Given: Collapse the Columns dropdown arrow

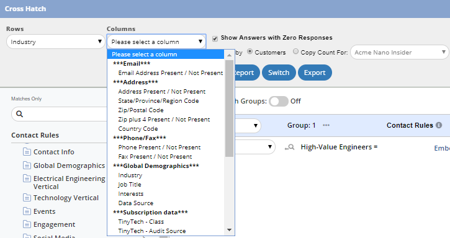Looking at the screenshot, I should click(200, 42).
